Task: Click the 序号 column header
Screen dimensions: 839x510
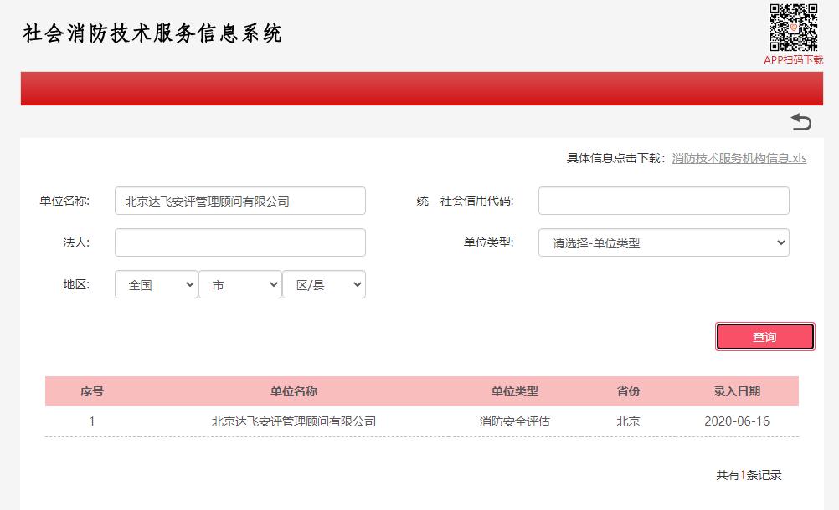Action: point(92,391)
